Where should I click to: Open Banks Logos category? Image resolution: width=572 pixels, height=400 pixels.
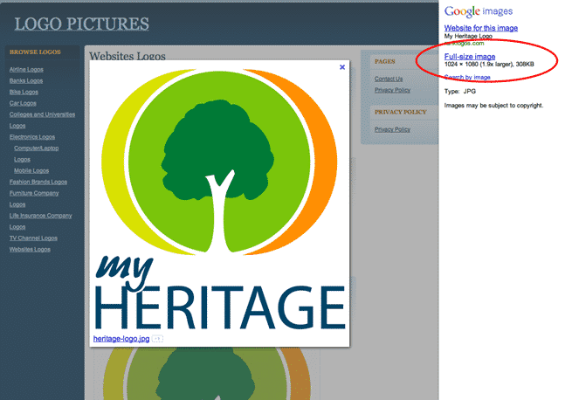pos(26,80)
